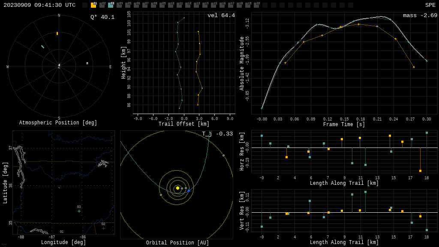The height and width of the screenshot is (247, 439).
Task: Toggle station 05 square in top bar
Action: pos(128,5)
